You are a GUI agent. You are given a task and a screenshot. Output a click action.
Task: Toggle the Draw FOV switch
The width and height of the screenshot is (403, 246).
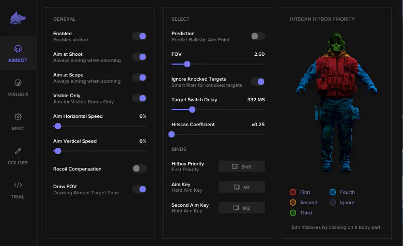click(139, 189)
